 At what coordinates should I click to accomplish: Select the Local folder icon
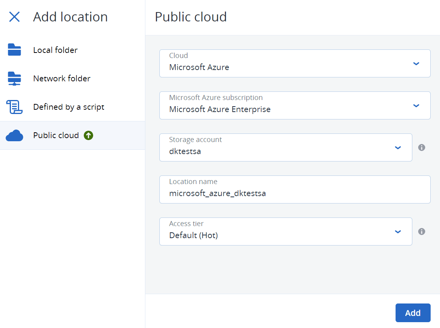point(14,50)
